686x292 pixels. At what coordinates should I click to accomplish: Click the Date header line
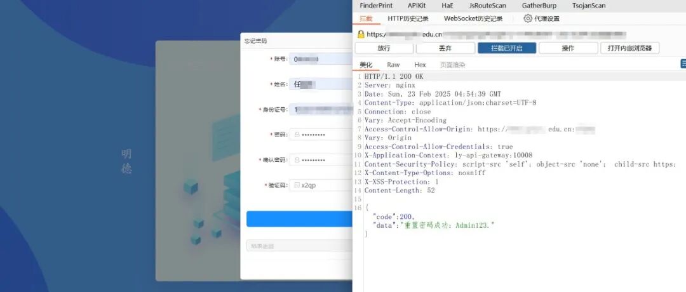click(x=433, y=94)
